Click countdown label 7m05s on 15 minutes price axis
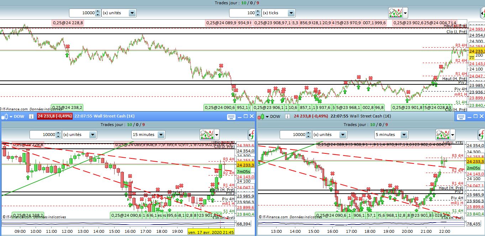Viewport: 485px width, 236px height. tap(244, 172)
